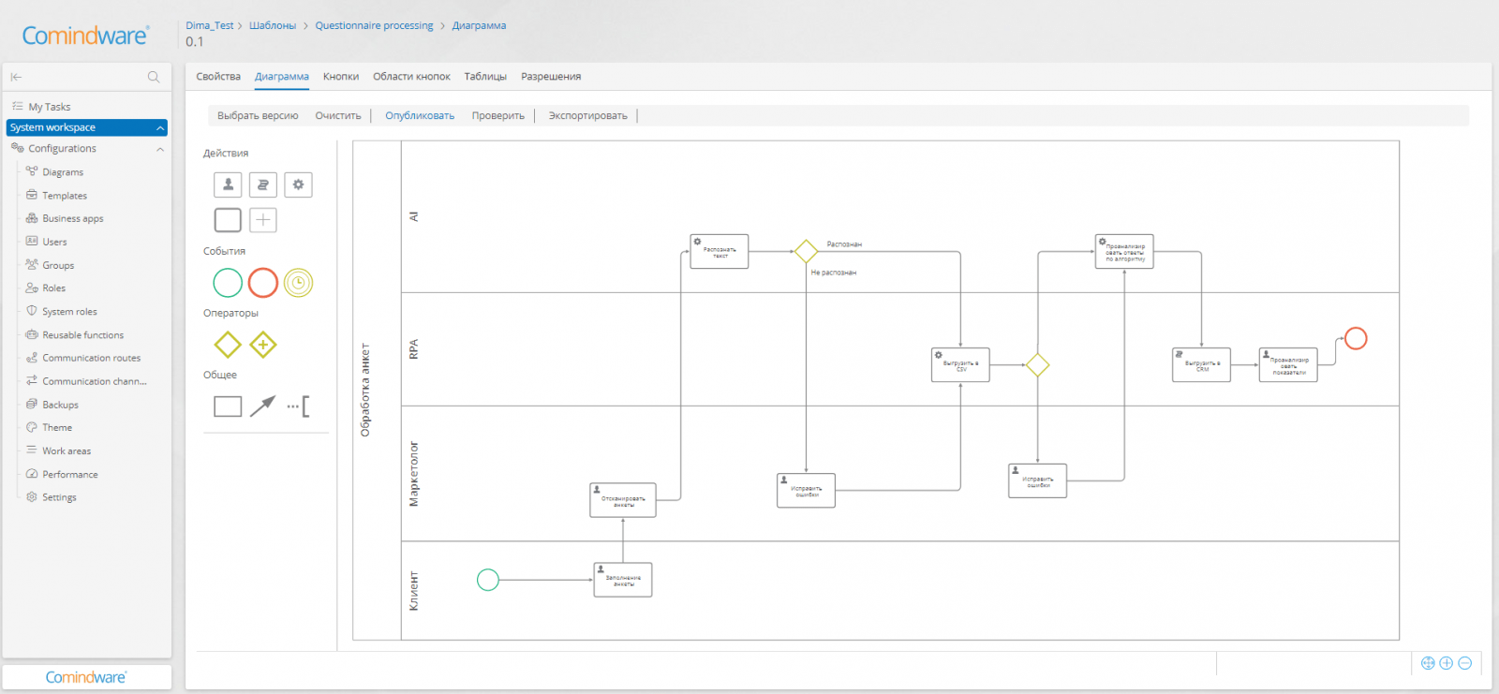Open Reusable functions in the sidebar
Viewport: 1499px width, 694px height.
coord(82,335)
